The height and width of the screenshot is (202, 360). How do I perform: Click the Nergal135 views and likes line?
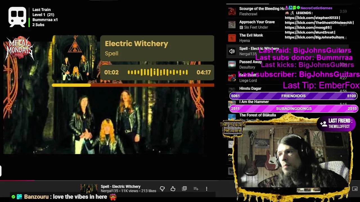pos(129,191)
